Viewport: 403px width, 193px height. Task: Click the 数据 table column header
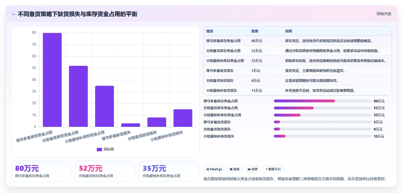tap(255, 31)
